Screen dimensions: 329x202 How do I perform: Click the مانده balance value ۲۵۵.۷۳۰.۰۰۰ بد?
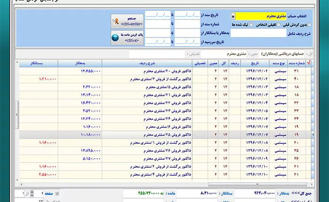pos(151,193)
